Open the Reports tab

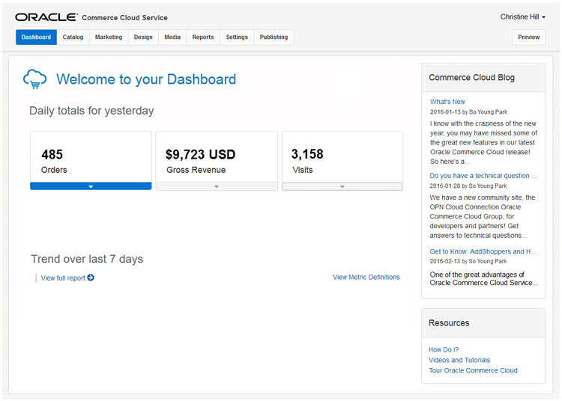tap(203, 37)
